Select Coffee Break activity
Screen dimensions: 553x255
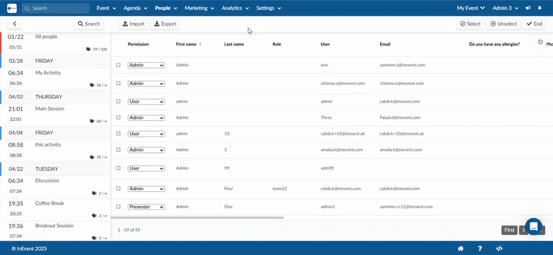click(x=55, y=209)
